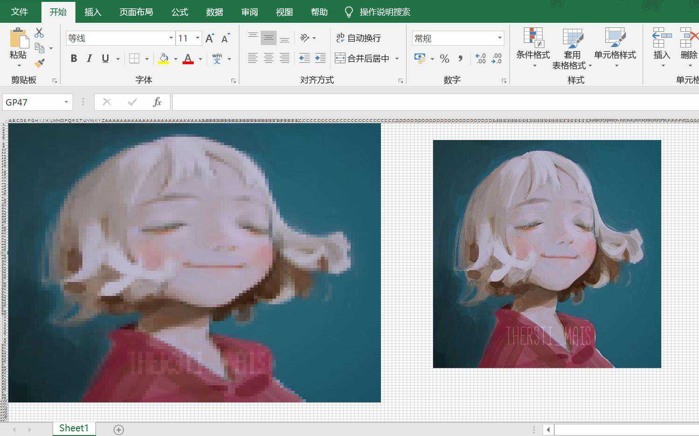Apply the yellow fill color swatch

164,59
